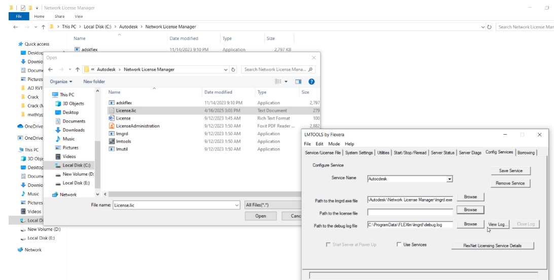Viewport: 554px width, 280px height.
Task: Click Browse next to license file path
Action: coord(470,210)
